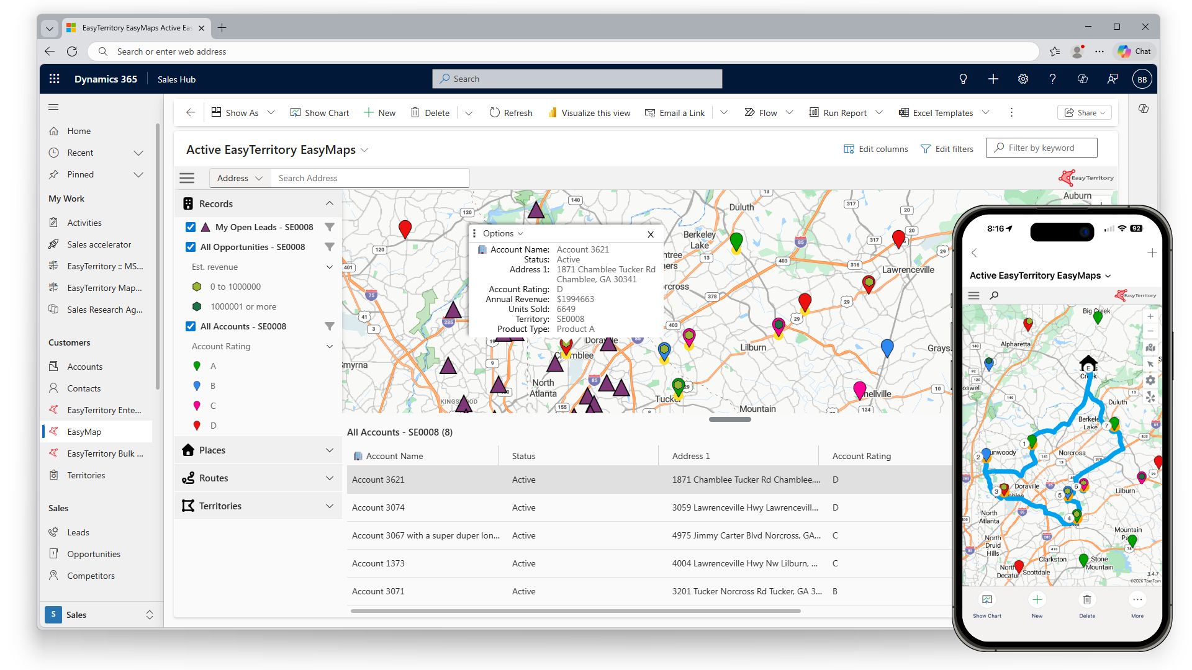Click the Refresh toolbar icon
The width and height of the screenshot is (1192, 670).
[495, 112]
